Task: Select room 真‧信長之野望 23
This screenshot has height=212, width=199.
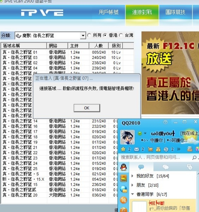Action: click(59, 158)
